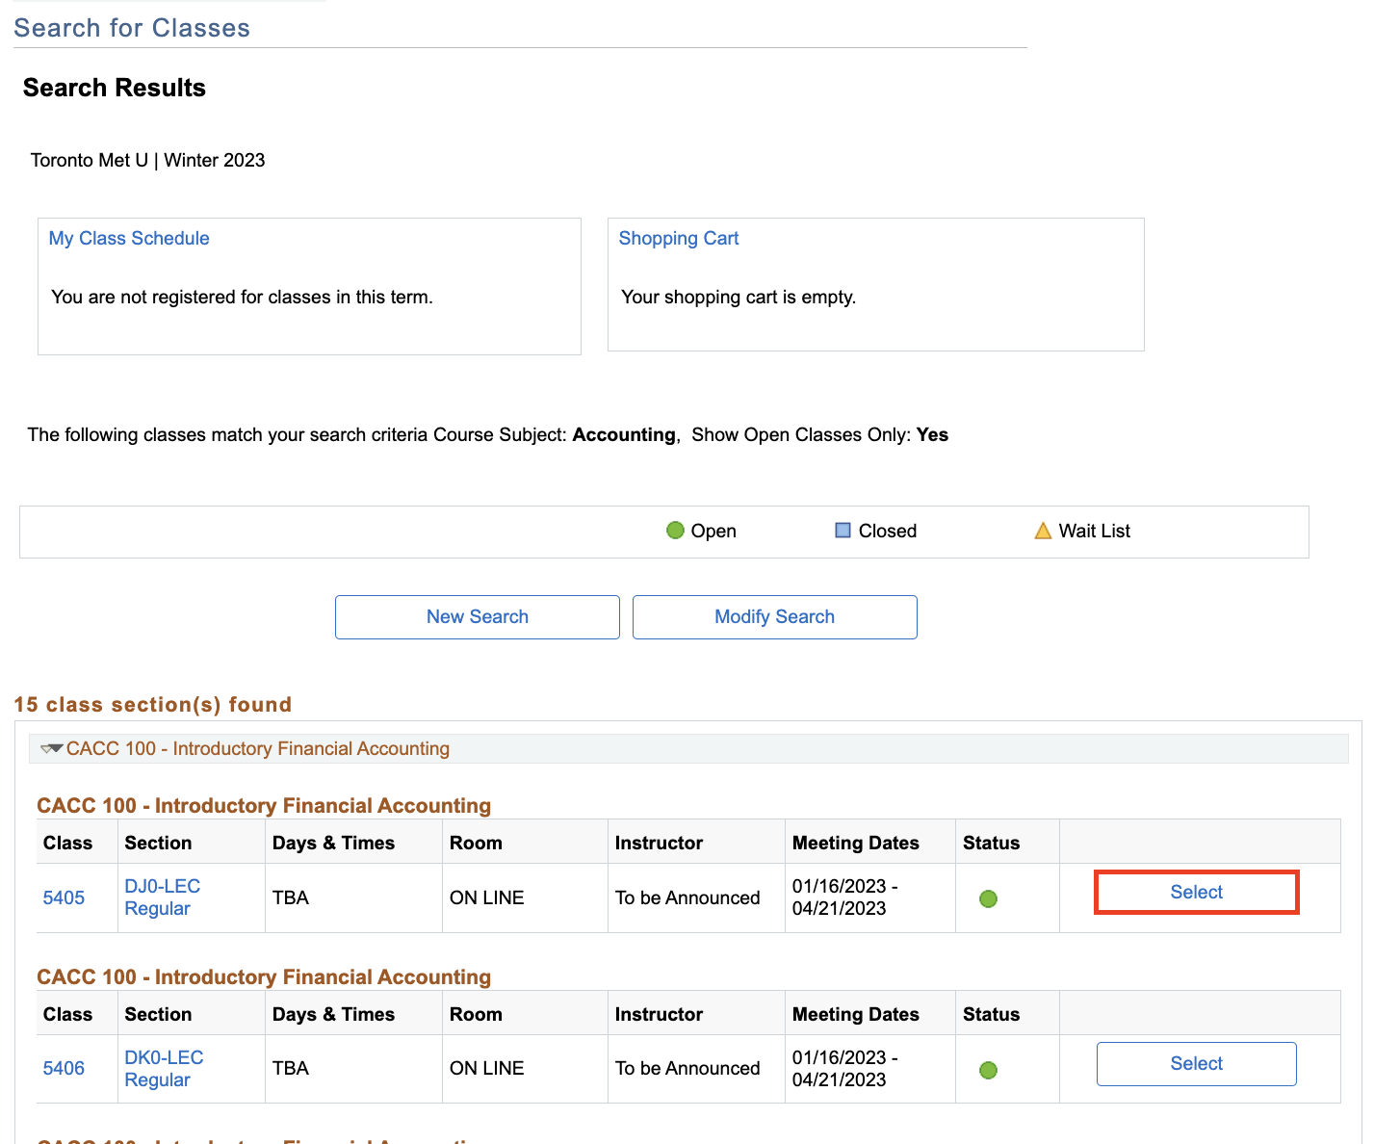Open class number 5405 details
1400x1144 pixels.
tap(64, 897)
